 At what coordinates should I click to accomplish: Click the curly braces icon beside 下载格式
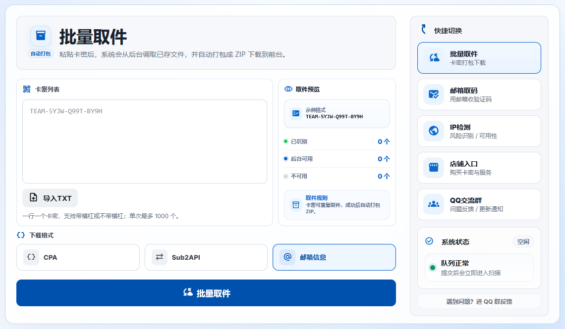click(x=21, y=235)
